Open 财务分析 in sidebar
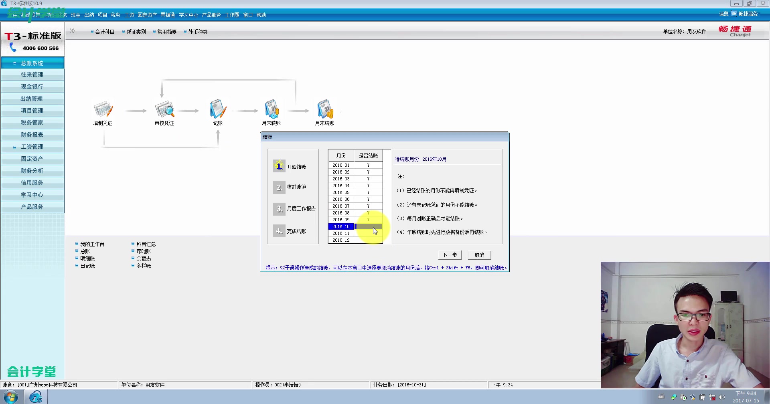Viewport: 770px width, 404px height. pyautogui.click(x=32, y=171)
